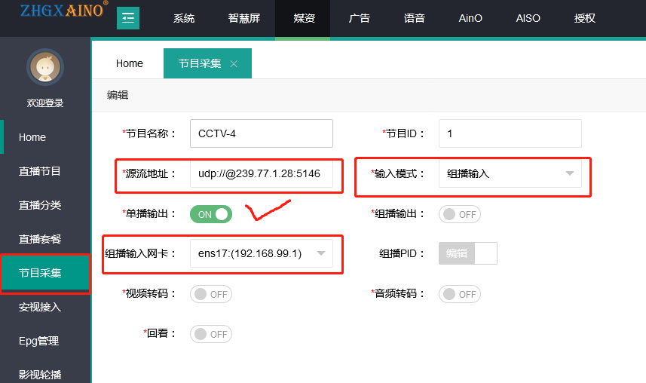The image size is (646, 383).
Task: Click the sidebar collapse hamburger icon
Action: point(128,18)
